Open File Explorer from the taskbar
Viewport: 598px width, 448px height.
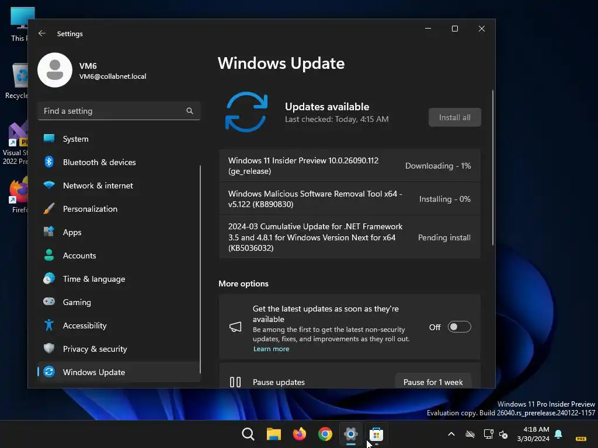tap(274, 434)
